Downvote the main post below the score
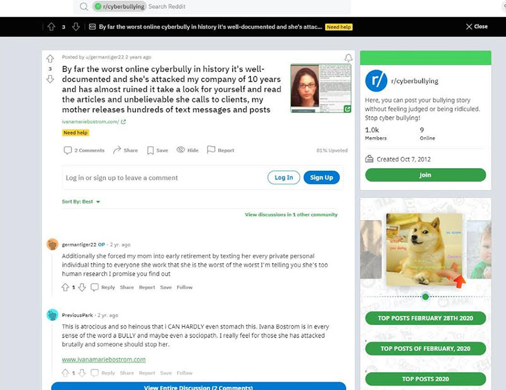This screenshot has width=506, height=390. (50, 79)
